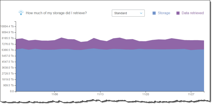Click the 11/20 date axis label
The width and height of the screenshot is (213, 105).
pyautogui.click(x=146, y=94)
